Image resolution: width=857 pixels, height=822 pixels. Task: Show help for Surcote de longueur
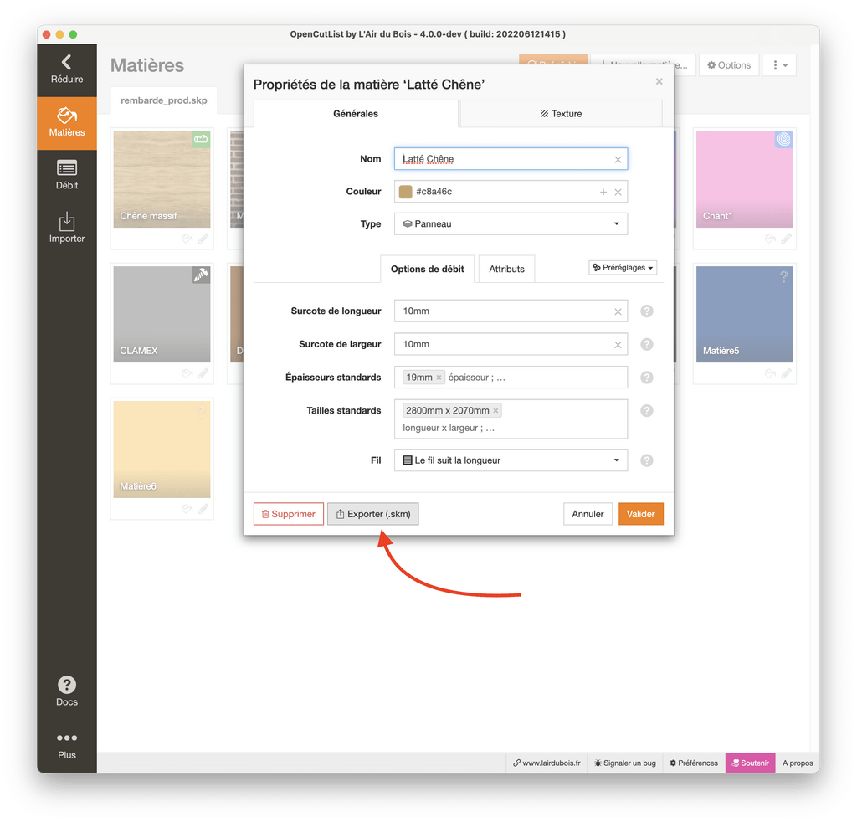(647, 311)
